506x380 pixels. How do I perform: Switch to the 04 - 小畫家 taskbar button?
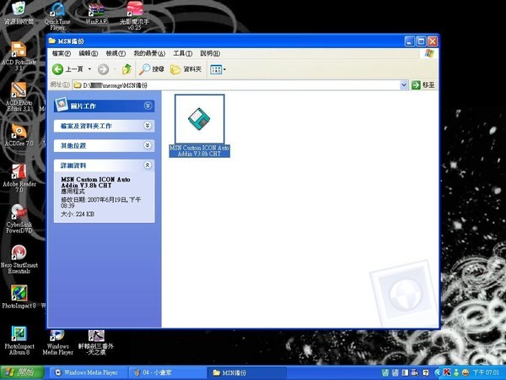(167, 372)
